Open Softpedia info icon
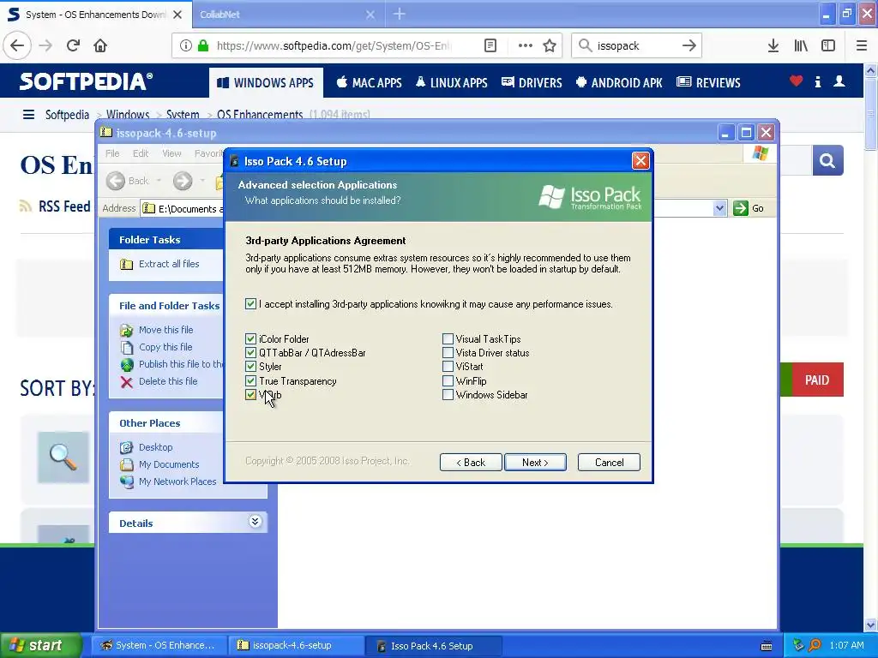Viewport: 878px width, 658px height. coord(818,81)
